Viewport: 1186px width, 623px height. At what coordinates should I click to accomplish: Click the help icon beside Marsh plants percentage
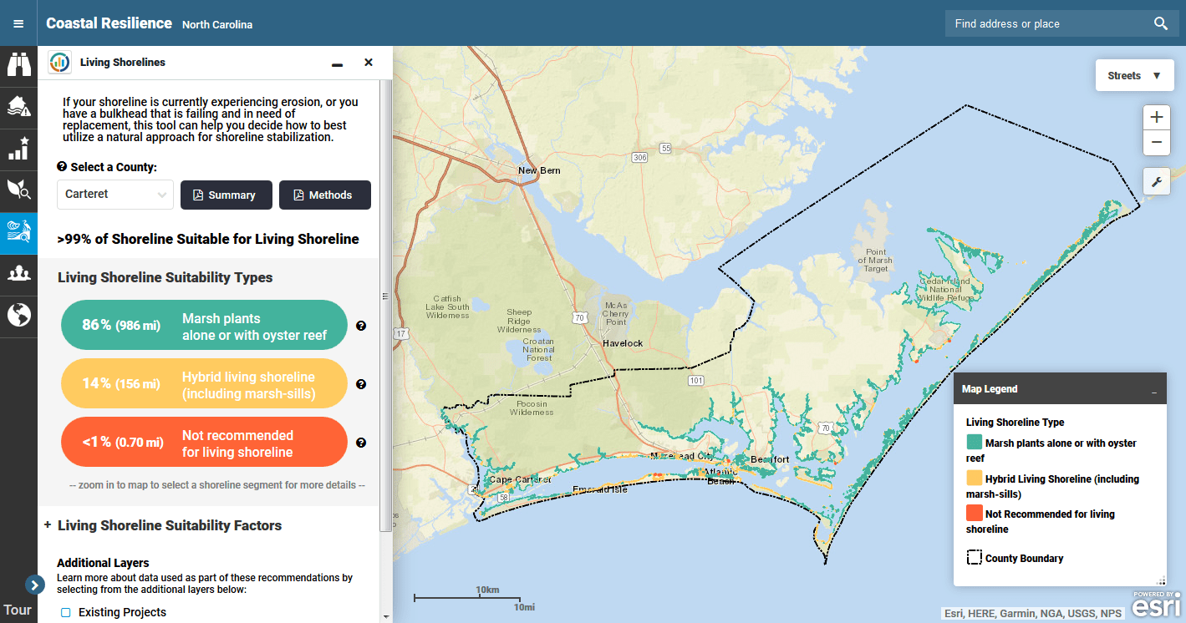click(361, 326)
